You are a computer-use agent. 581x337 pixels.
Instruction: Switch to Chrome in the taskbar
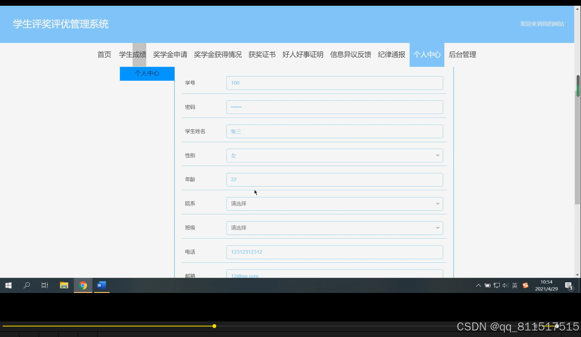tap(83, 285)
